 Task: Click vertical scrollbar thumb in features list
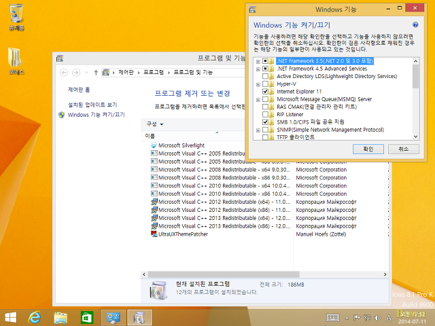(415, 77)
